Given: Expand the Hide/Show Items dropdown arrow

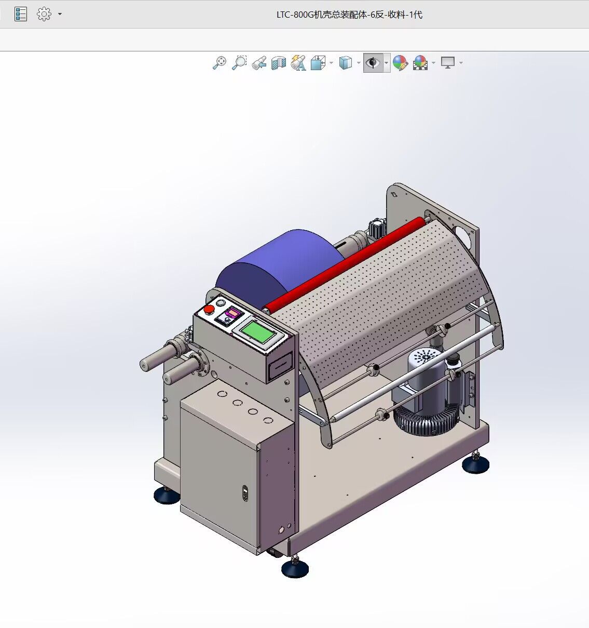Looking at the screenshot, I should click(387, 63).
